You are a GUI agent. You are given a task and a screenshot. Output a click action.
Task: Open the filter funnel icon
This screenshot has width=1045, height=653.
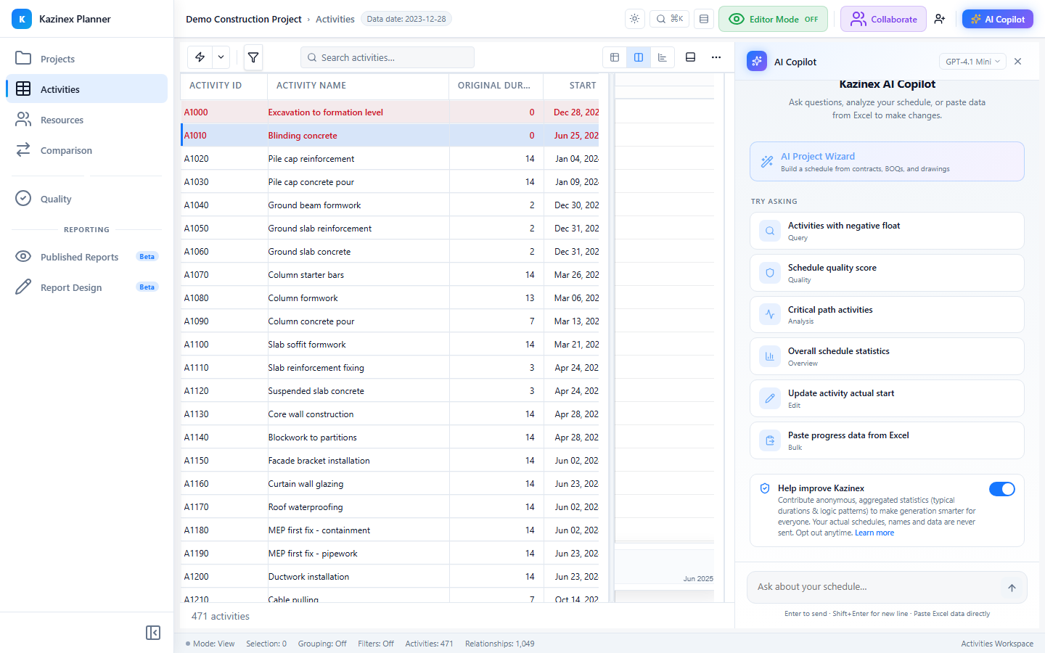pos(253,57)
